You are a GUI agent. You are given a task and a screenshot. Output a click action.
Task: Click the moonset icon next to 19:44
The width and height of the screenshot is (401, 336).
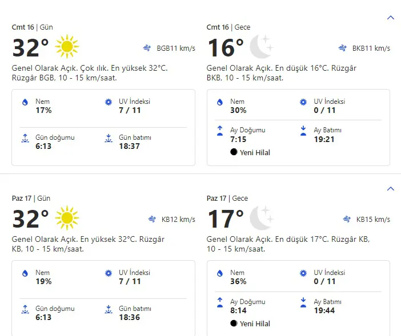303,302
